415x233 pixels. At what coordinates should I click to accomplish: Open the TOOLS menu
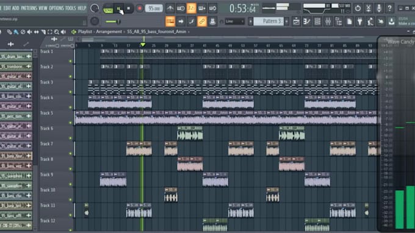(x=70, y=8)
